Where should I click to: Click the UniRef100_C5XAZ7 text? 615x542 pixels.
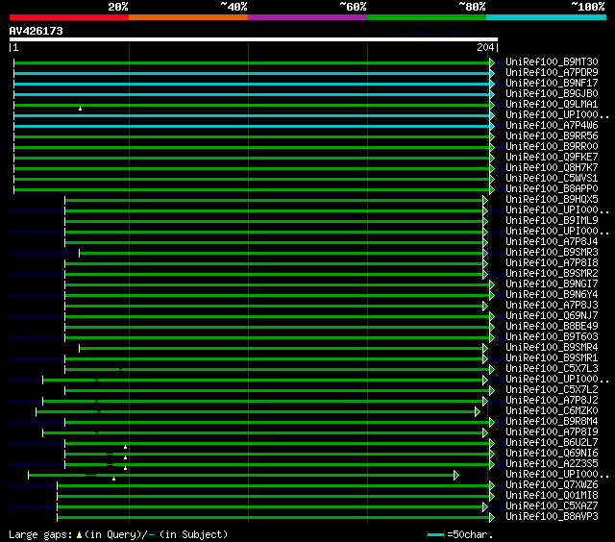(552, 506)
